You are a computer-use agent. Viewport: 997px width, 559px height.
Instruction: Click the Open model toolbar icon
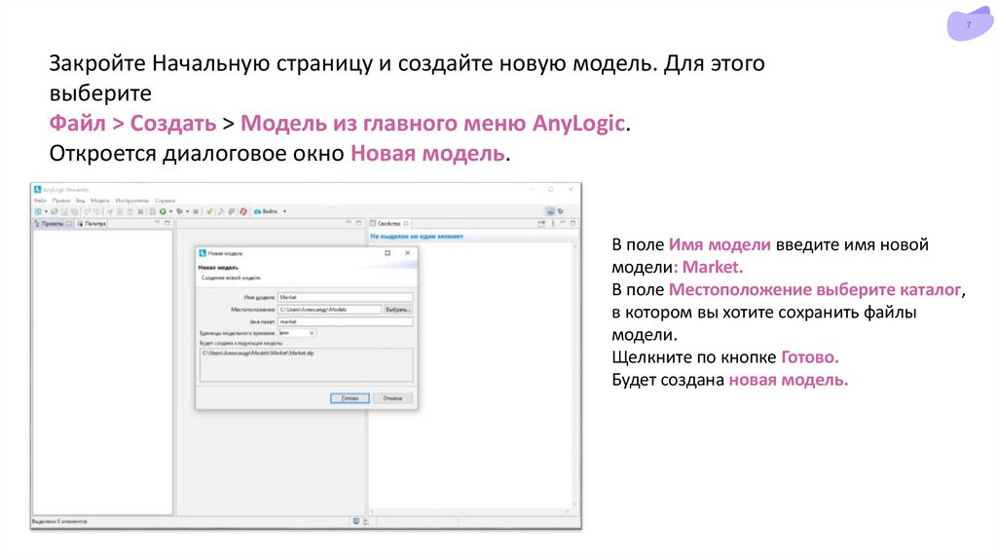pos(55,211)
